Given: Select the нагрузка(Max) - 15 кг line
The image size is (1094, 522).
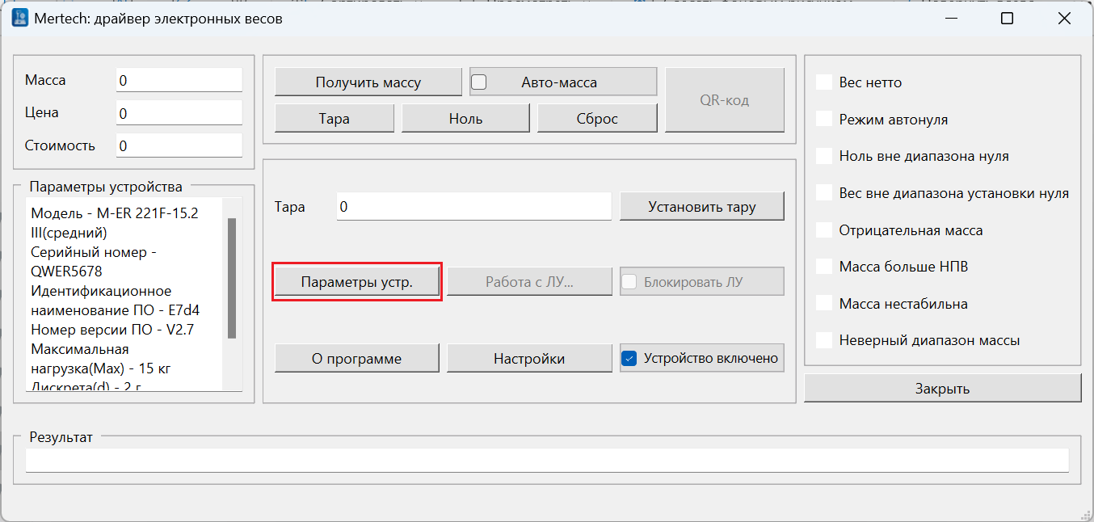Looking at the screenshot, I should coord(100,368).
